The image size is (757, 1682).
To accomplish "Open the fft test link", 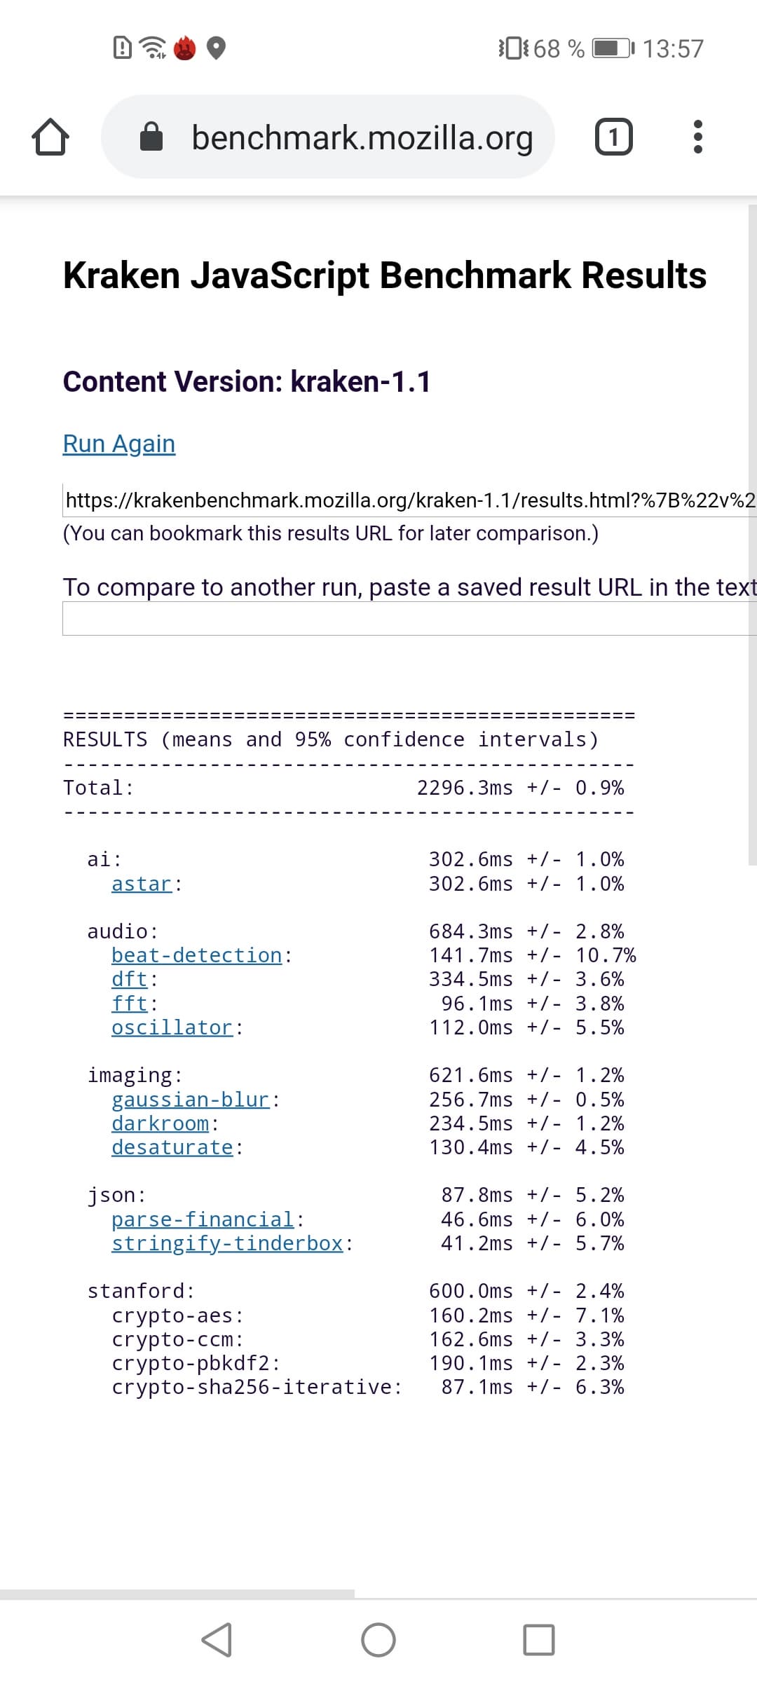I will (x=130, y=1004).
